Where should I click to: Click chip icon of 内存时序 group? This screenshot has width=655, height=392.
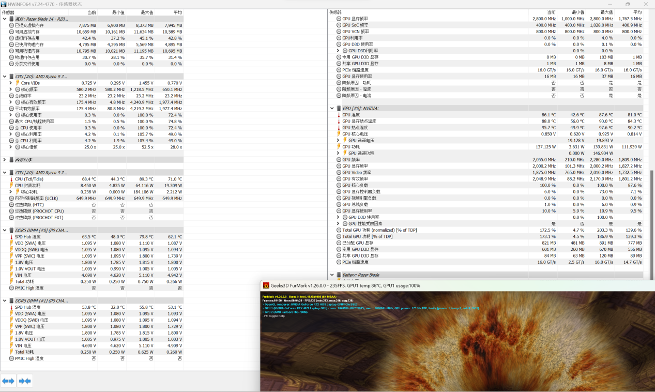click(11, 160)
